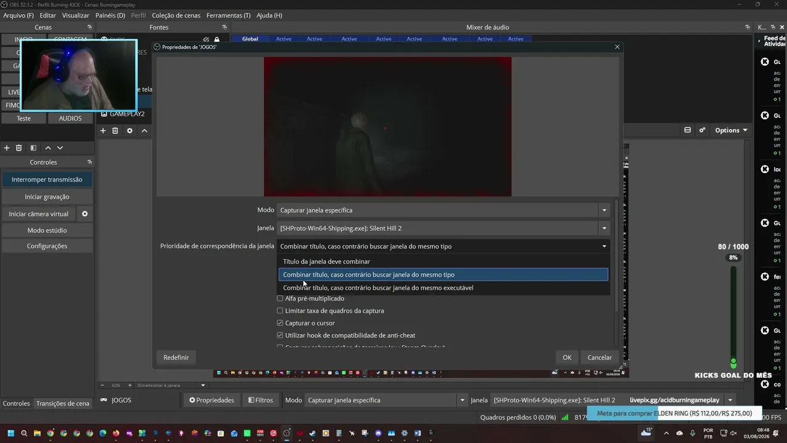Select the Global tab in audio mixer
This screenshot has width=787, height=443.
click(250, 39)
